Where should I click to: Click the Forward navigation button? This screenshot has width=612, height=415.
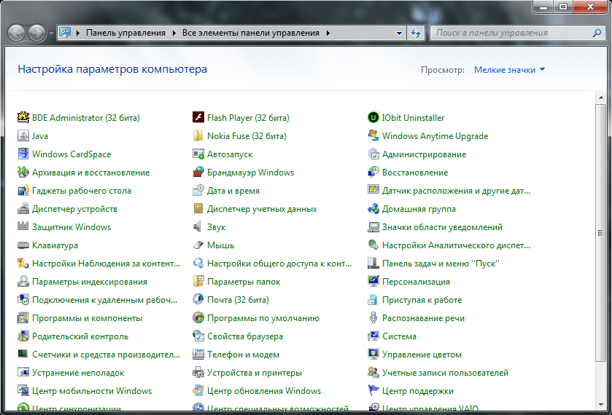tap(37, 33)
